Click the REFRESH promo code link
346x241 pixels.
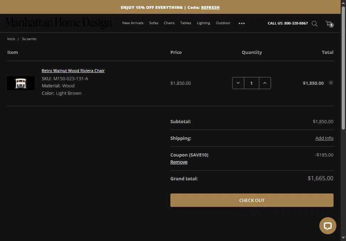(210, 7)
